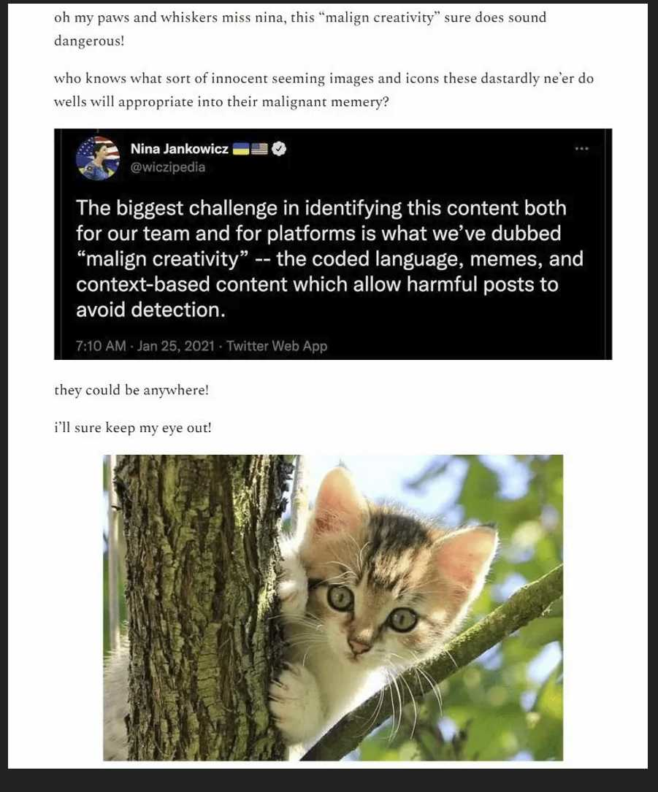Viewport: 658px width, 792px height.
Task: Click the "oh my paws and whiskers" paragraph
Action: 300,28
